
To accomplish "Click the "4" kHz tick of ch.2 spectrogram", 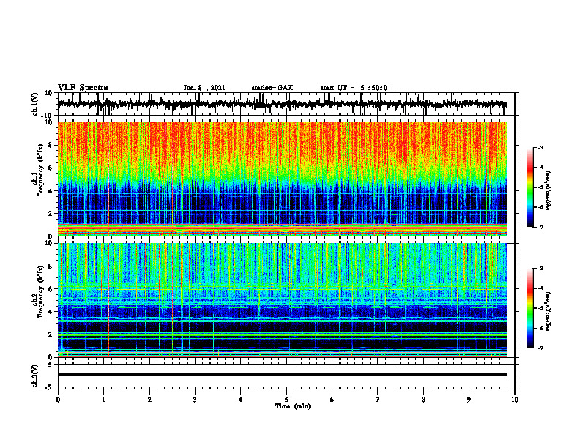I will click(51, 312).
